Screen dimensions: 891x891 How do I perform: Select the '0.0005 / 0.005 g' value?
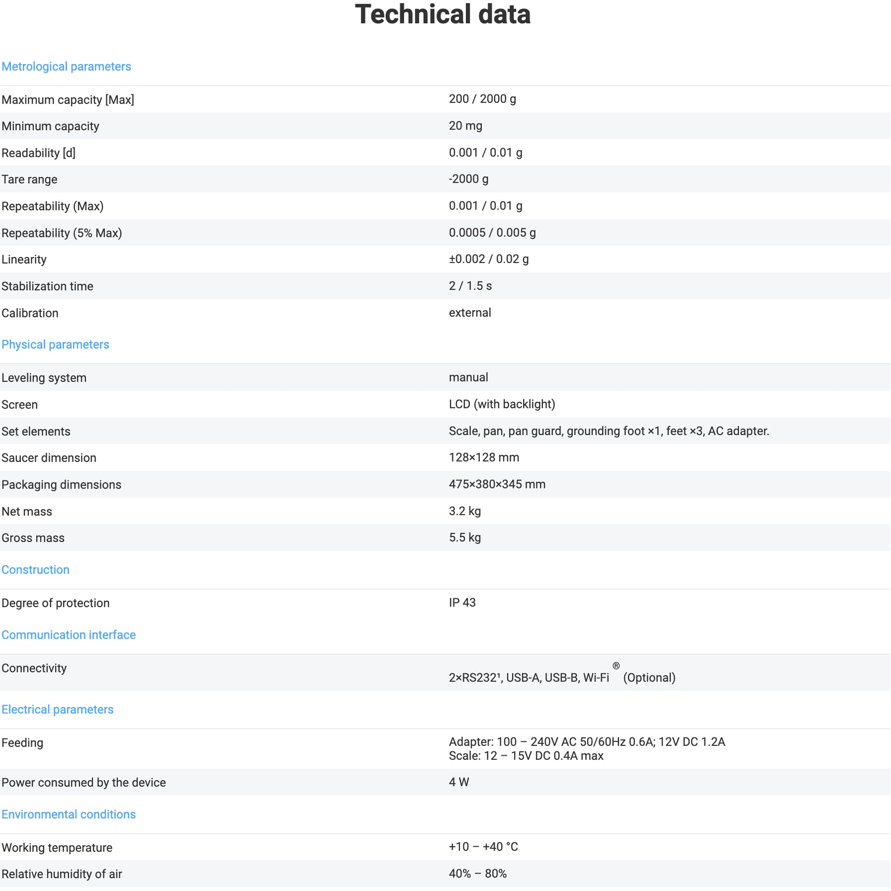pos(493,233)
